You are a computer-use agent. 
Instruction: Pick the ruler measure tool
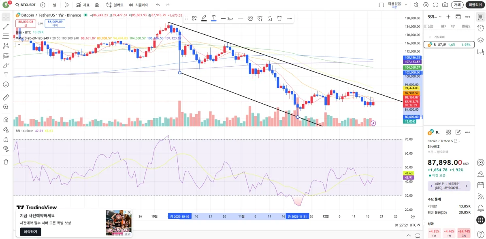pos(6,97)
